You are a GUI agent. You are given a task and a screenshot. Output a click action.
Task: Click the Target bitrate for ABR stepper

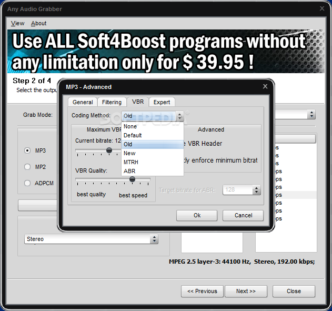click(256, 190)
